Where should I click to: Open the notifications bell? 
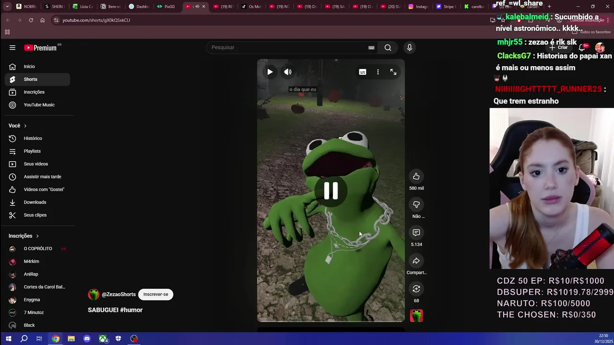(x=582, y=47)
